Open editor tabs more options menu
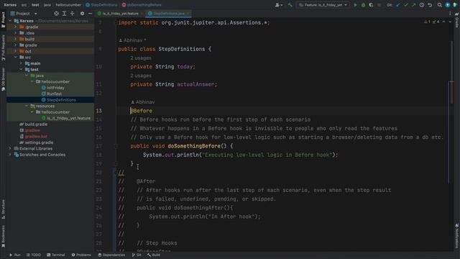 click(x=450, y=14)
